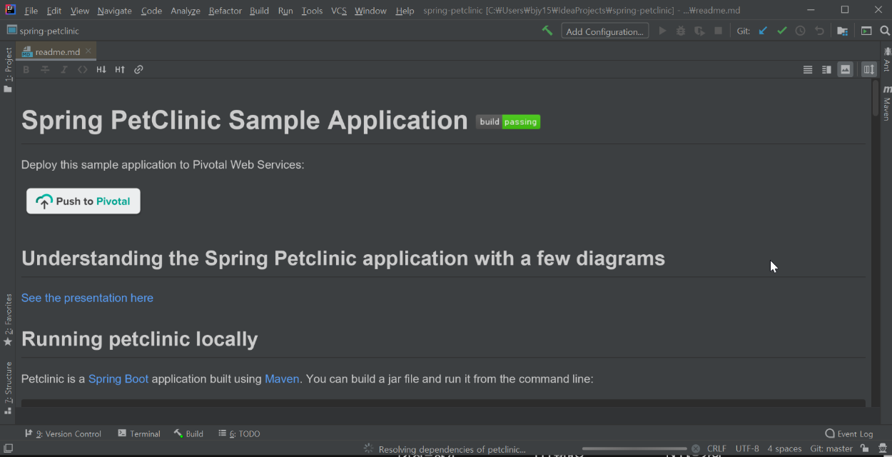Click the Run with Coverage icon
The height and width of the screenshot is (457, 892).
tap(699, 31)
